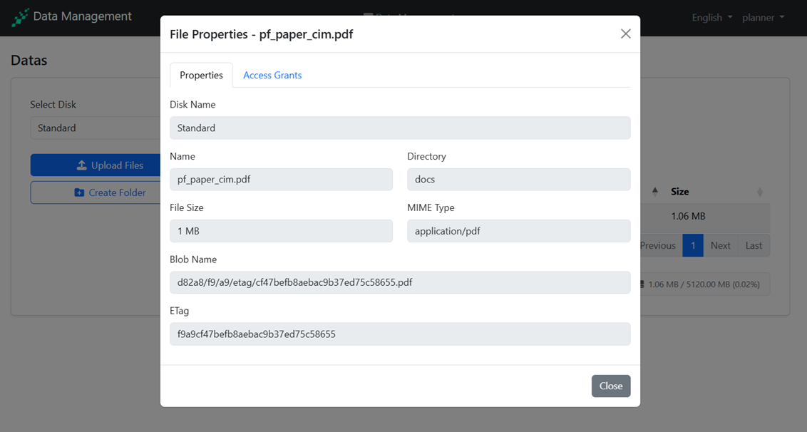Expand the planner user menu

[763, 17]
